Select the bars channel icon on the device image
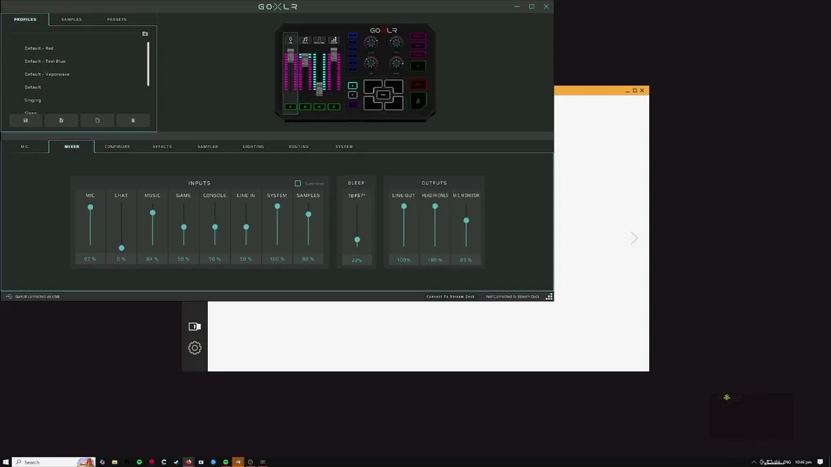This screenshot has width=831, height=467. point(334,40)
